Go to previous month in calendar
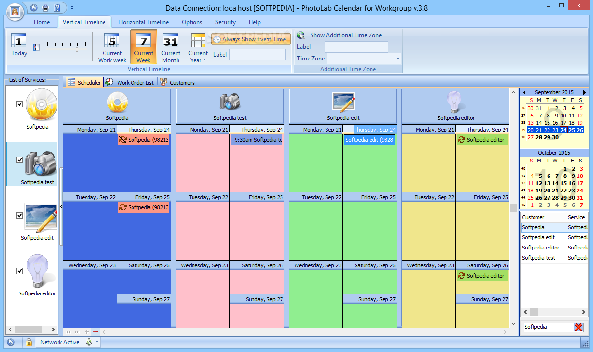The image size is (593, 352). [x=524, y=92]
